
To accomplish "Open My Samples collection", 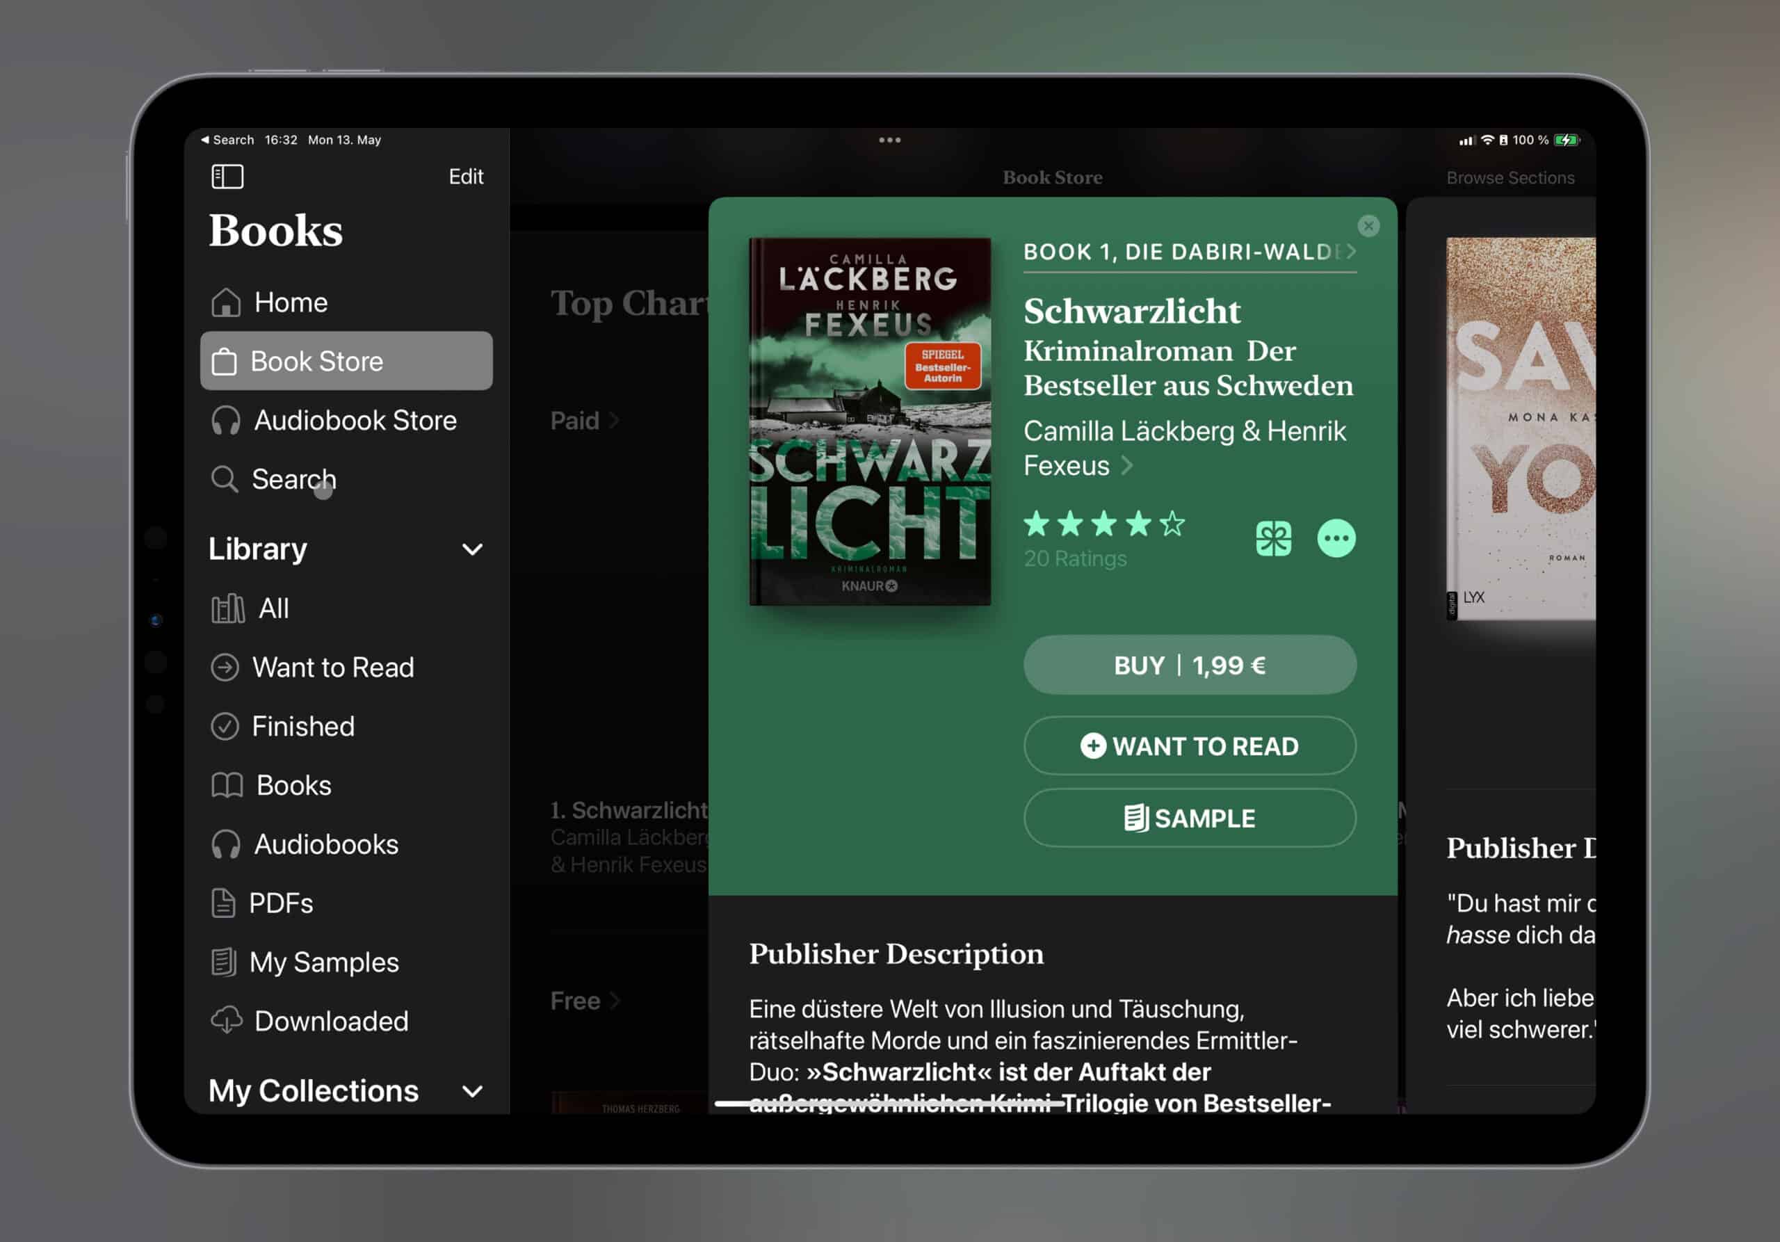I will (346, 962).
